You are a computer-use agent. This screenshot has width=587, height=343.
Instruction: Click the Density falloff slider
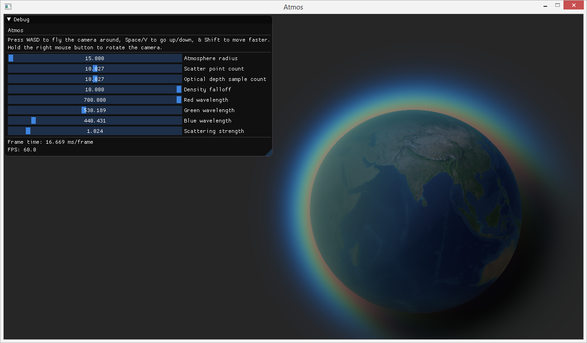point(95,89)
